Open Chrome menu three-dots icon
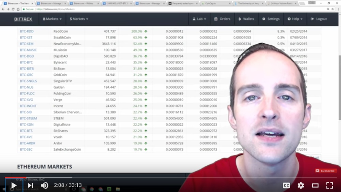 338,9
